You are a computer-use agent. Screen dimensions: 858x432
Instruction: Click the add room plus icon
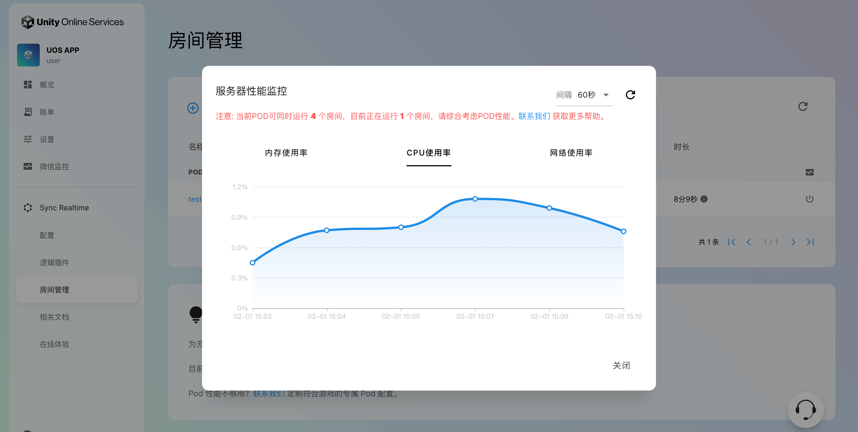[x=193, y=108]
